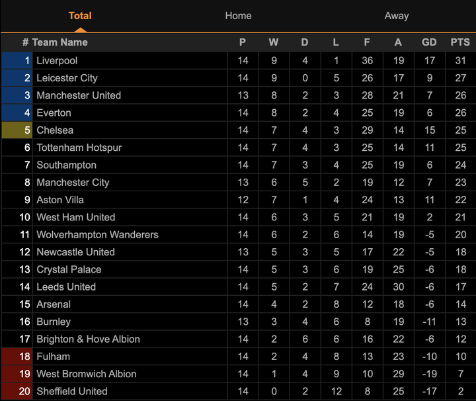Select Leicester City in the table
Screen dimensions: 476x401
click(67, 78)
